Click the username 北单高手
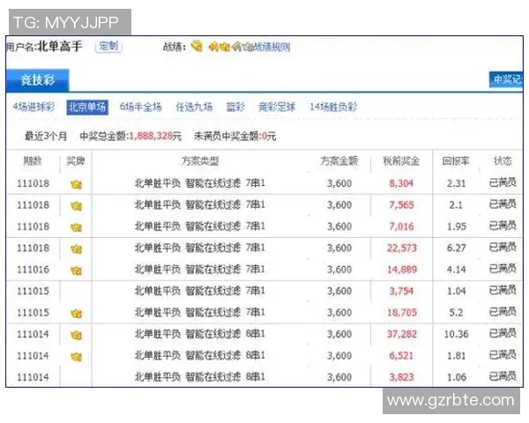 59,46
